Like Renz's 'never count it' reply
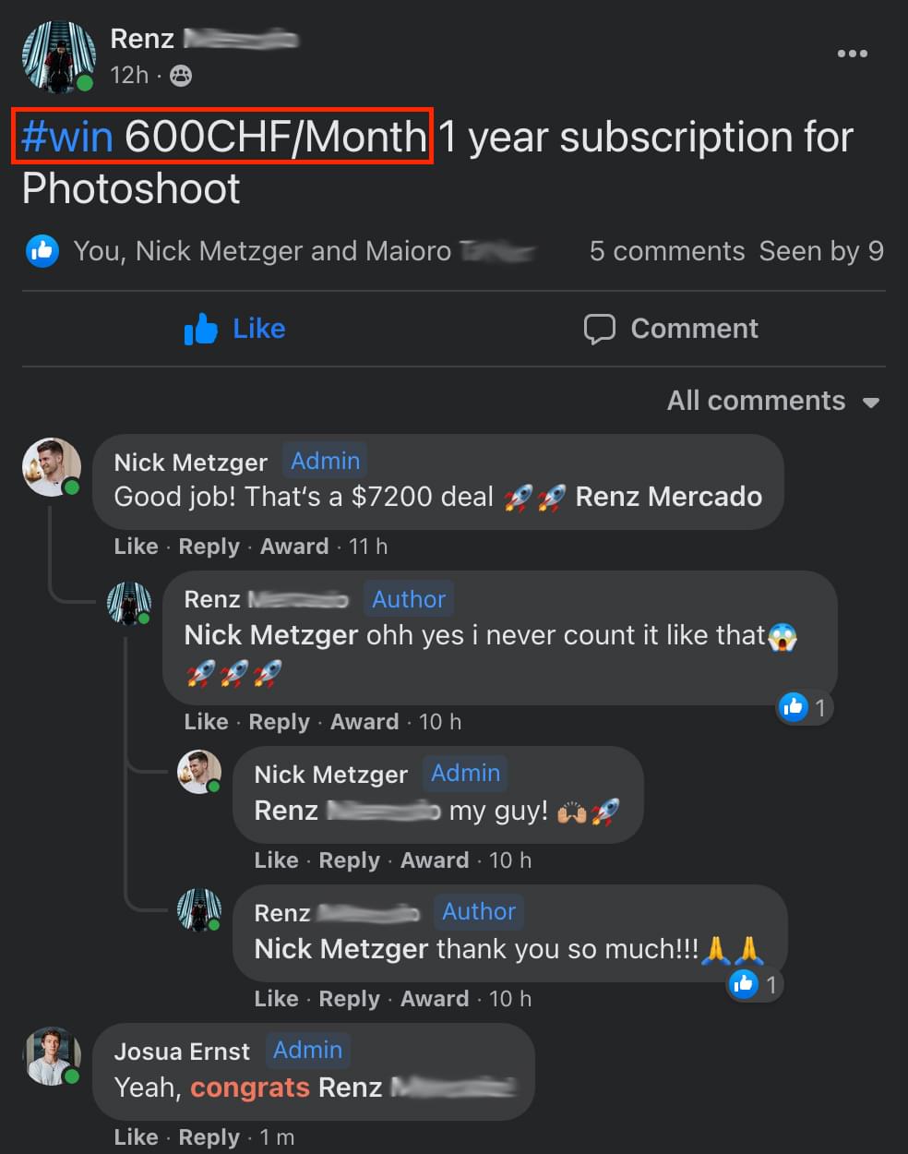 tap(206, 722)
